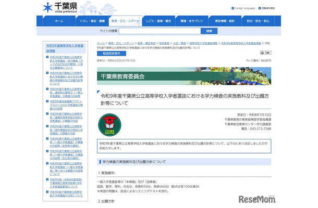Click the ページ番号:860879 text

(259, 60)
